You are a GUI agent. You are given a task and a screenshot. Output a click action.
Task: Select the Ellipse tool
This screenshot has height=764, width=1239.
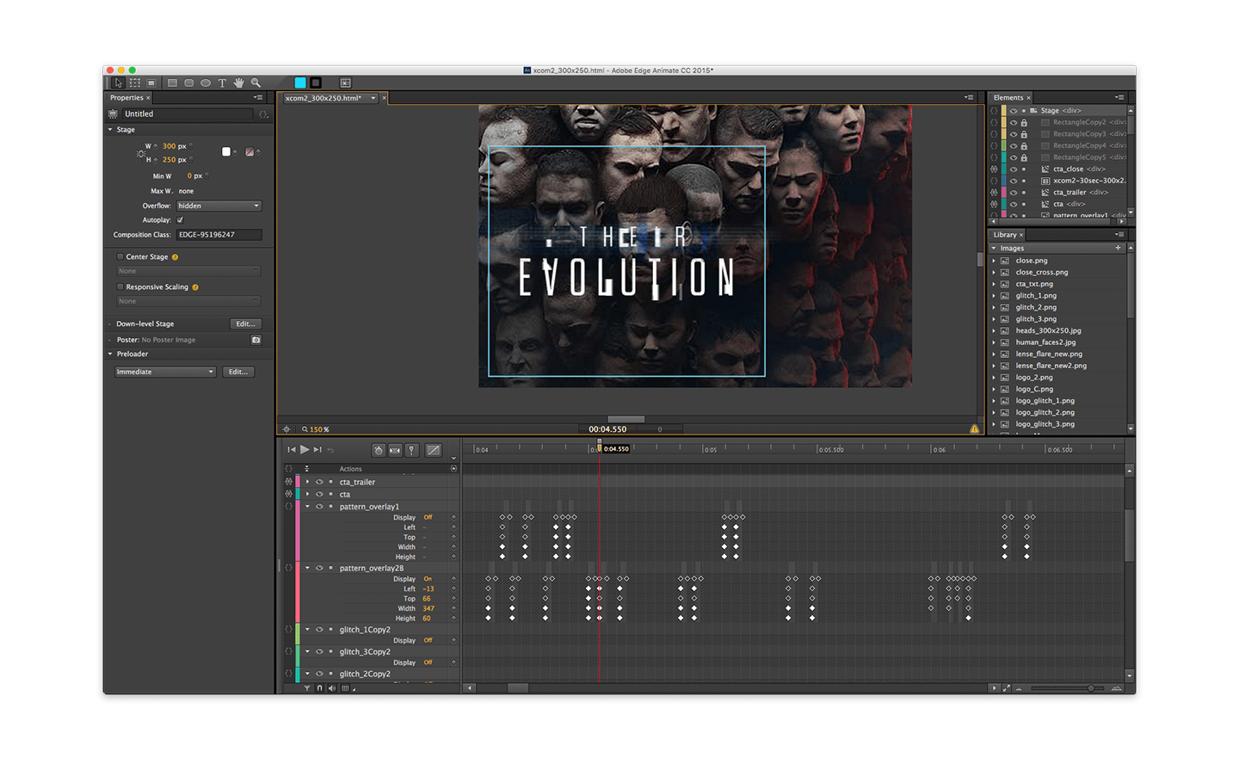point(206,83)
